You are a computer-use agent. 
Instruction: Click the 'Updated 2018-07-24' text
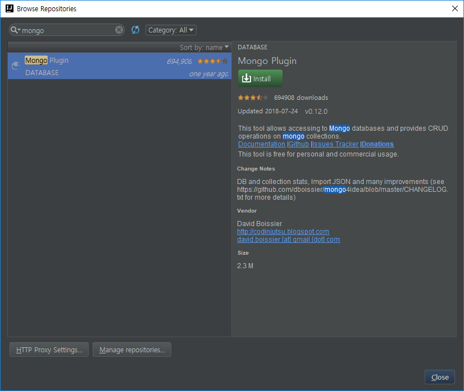click(267, 111)
